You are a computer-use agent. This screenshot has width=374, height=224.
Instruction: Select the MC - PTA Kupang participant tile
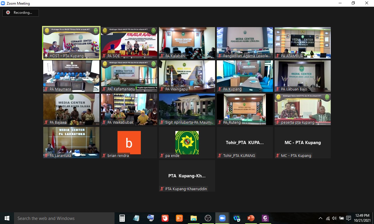[303, 143]
